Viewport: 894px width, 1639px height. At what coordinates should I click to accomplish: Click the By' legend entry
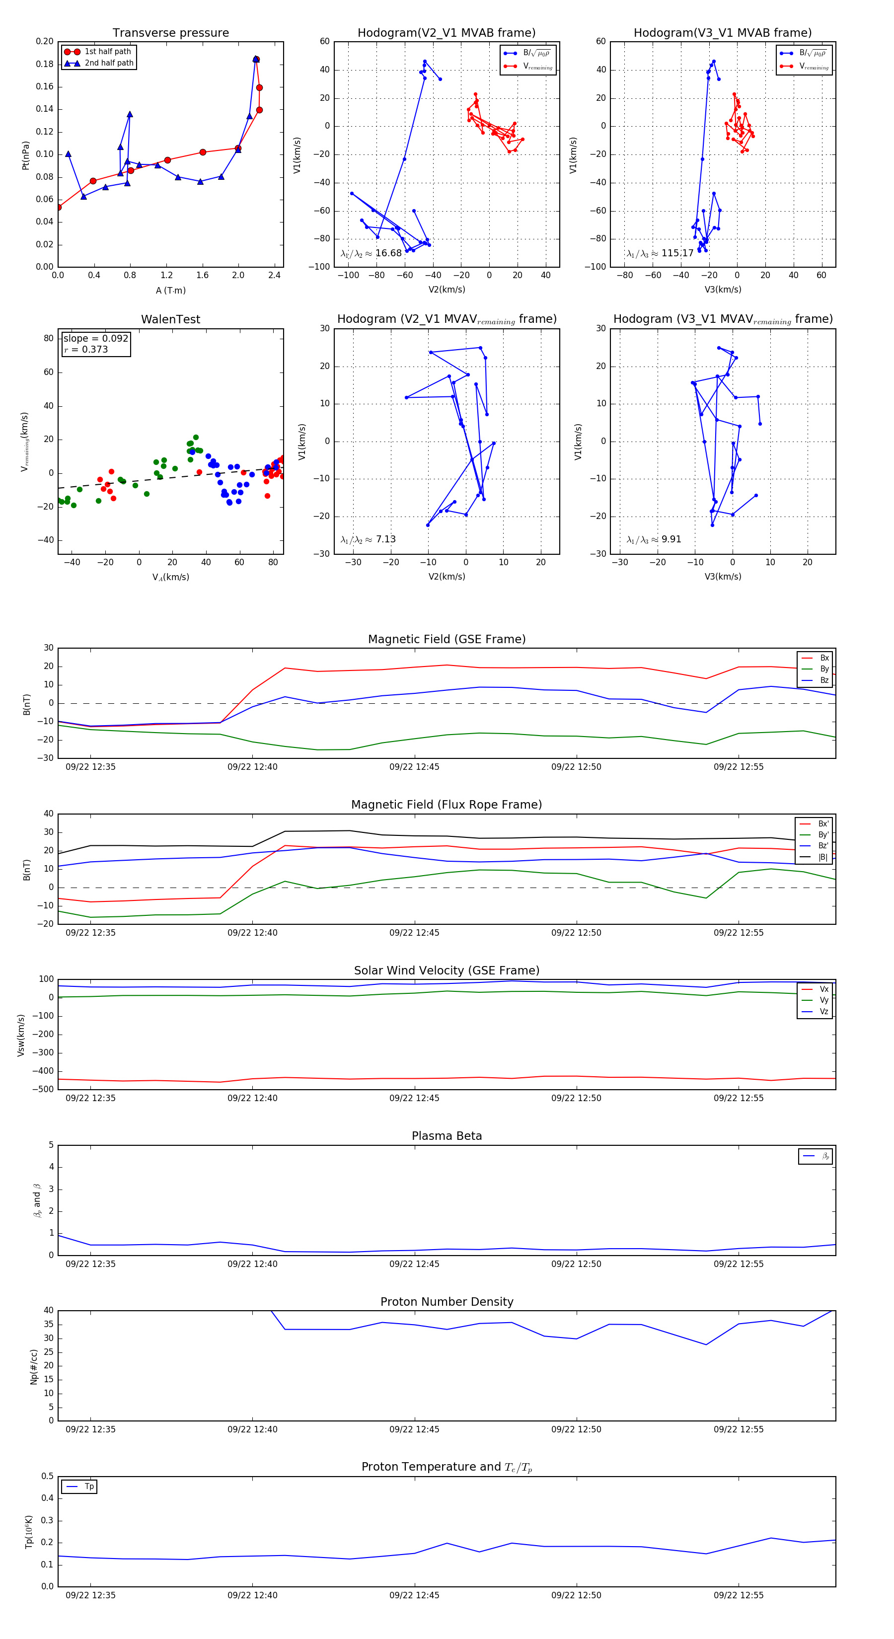pyautogui.click(x=814, y=835)
